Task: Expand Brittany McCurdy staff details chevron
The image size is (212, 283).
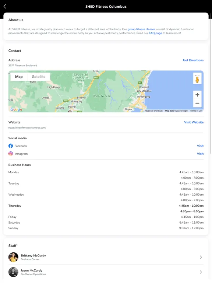Action: click(x=201, y=257)
